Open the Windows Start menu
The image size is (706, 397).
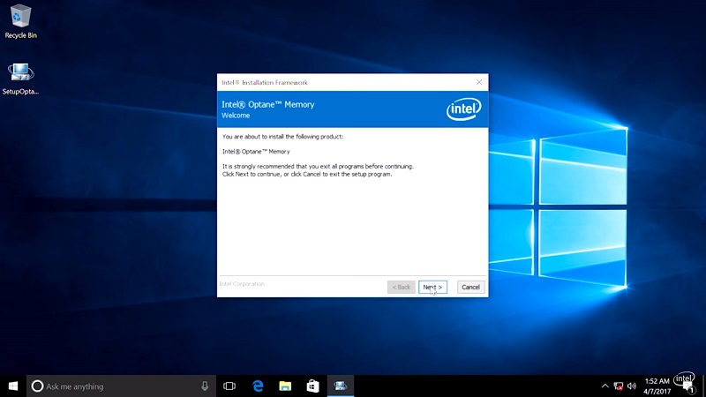(13, 386)
